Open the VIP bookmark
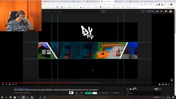Screen dimensions: 176x99 pyautogui.click(x=53, y=7)
